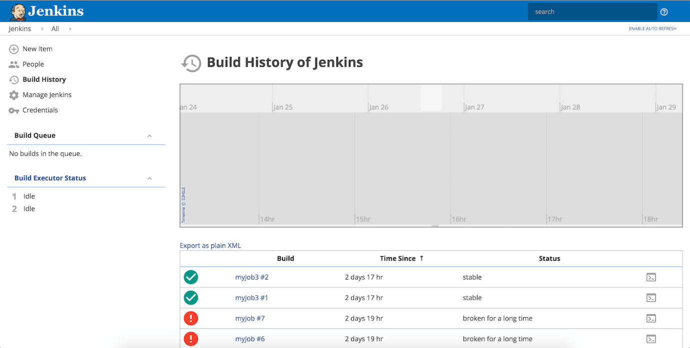Click the Credentials key icon

(14, 110)
